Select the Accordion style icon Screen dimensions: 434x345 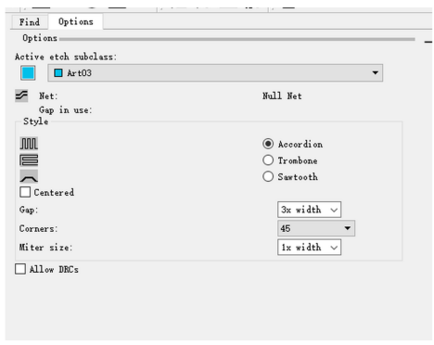29,144
